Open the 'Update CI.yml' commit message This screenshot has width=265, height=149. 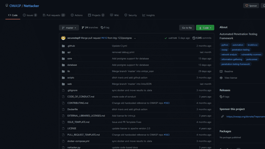(120, 46)
